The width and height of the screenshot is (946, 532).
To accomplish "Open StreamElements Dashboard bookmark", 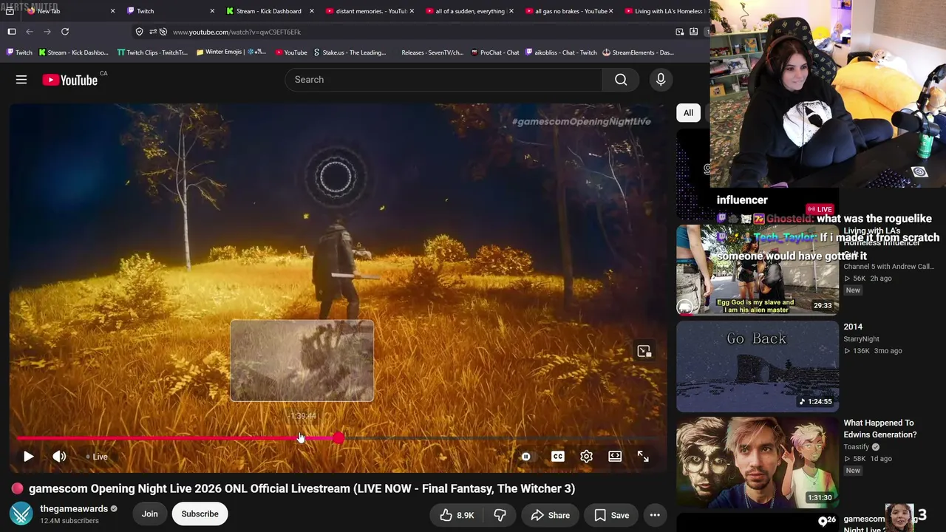I will [x=638, y=52].
